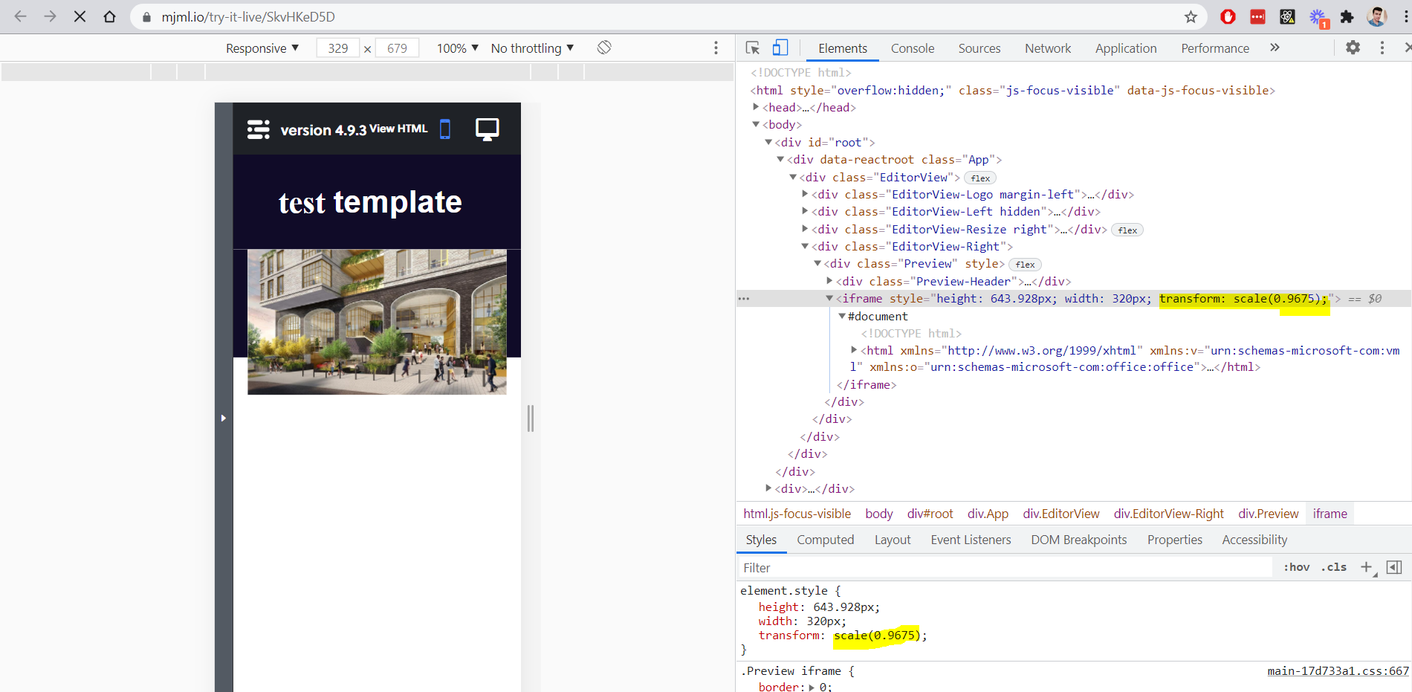1412x692 pixels.
Task: Toggle the .cls class editor
Action: coord(1334,566)
